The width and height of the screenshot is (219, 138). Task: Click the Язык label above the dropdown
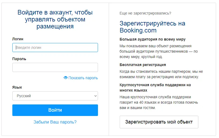click(x=17, y=87)
